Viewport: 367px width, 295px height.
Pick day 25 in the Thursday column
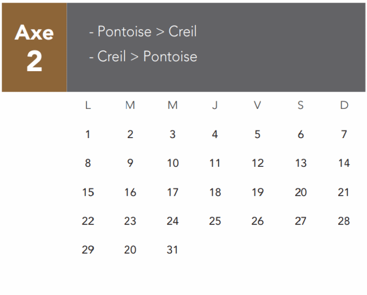(215, 221)
